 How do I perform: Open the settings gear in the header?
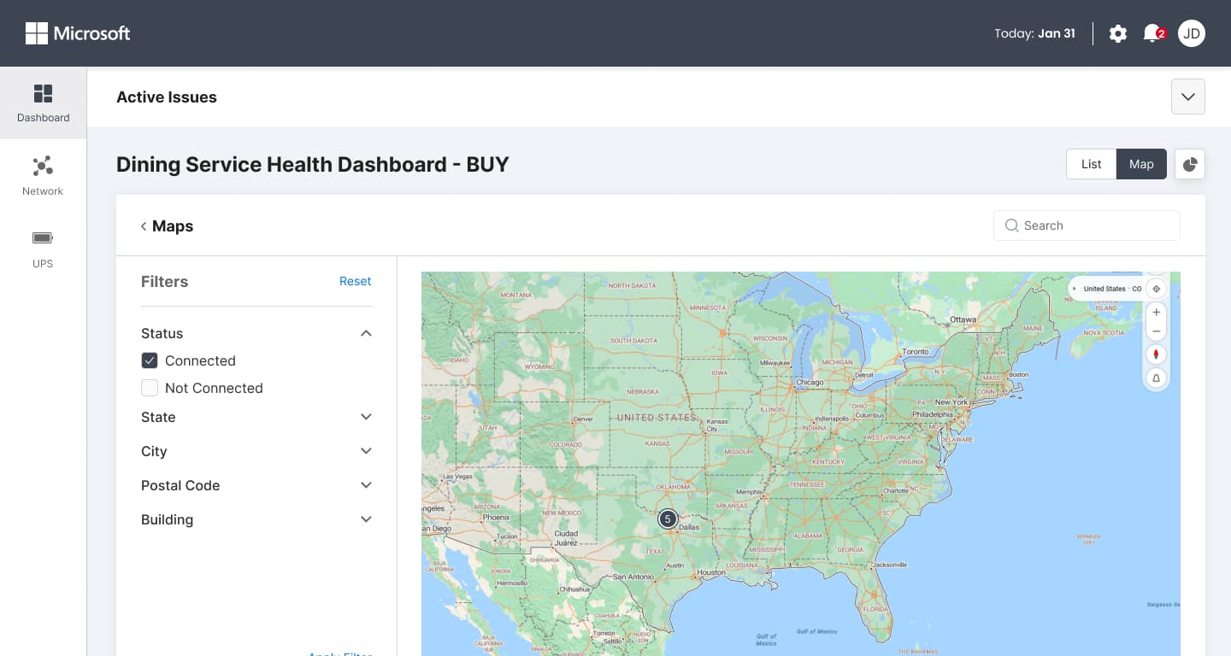(1118, 33)
